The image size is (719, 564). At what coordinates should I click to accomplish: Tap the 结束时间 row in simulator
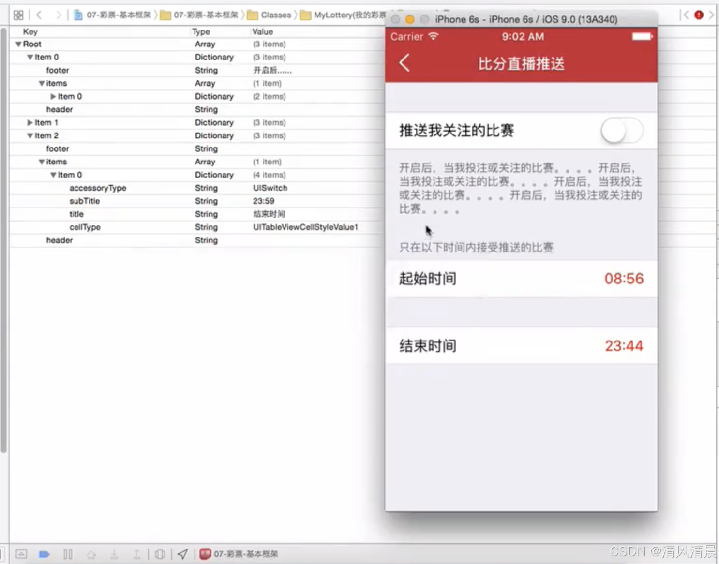pyautogui.click(x=521, y=346)
